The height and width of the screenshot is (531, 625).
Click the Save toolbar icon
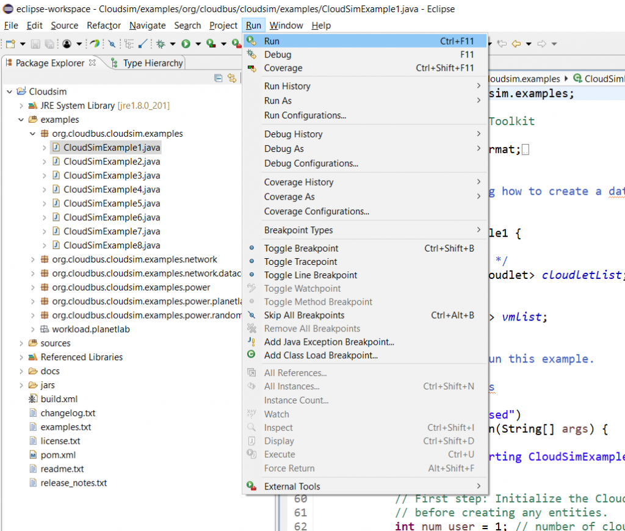[x=35, y=44]
